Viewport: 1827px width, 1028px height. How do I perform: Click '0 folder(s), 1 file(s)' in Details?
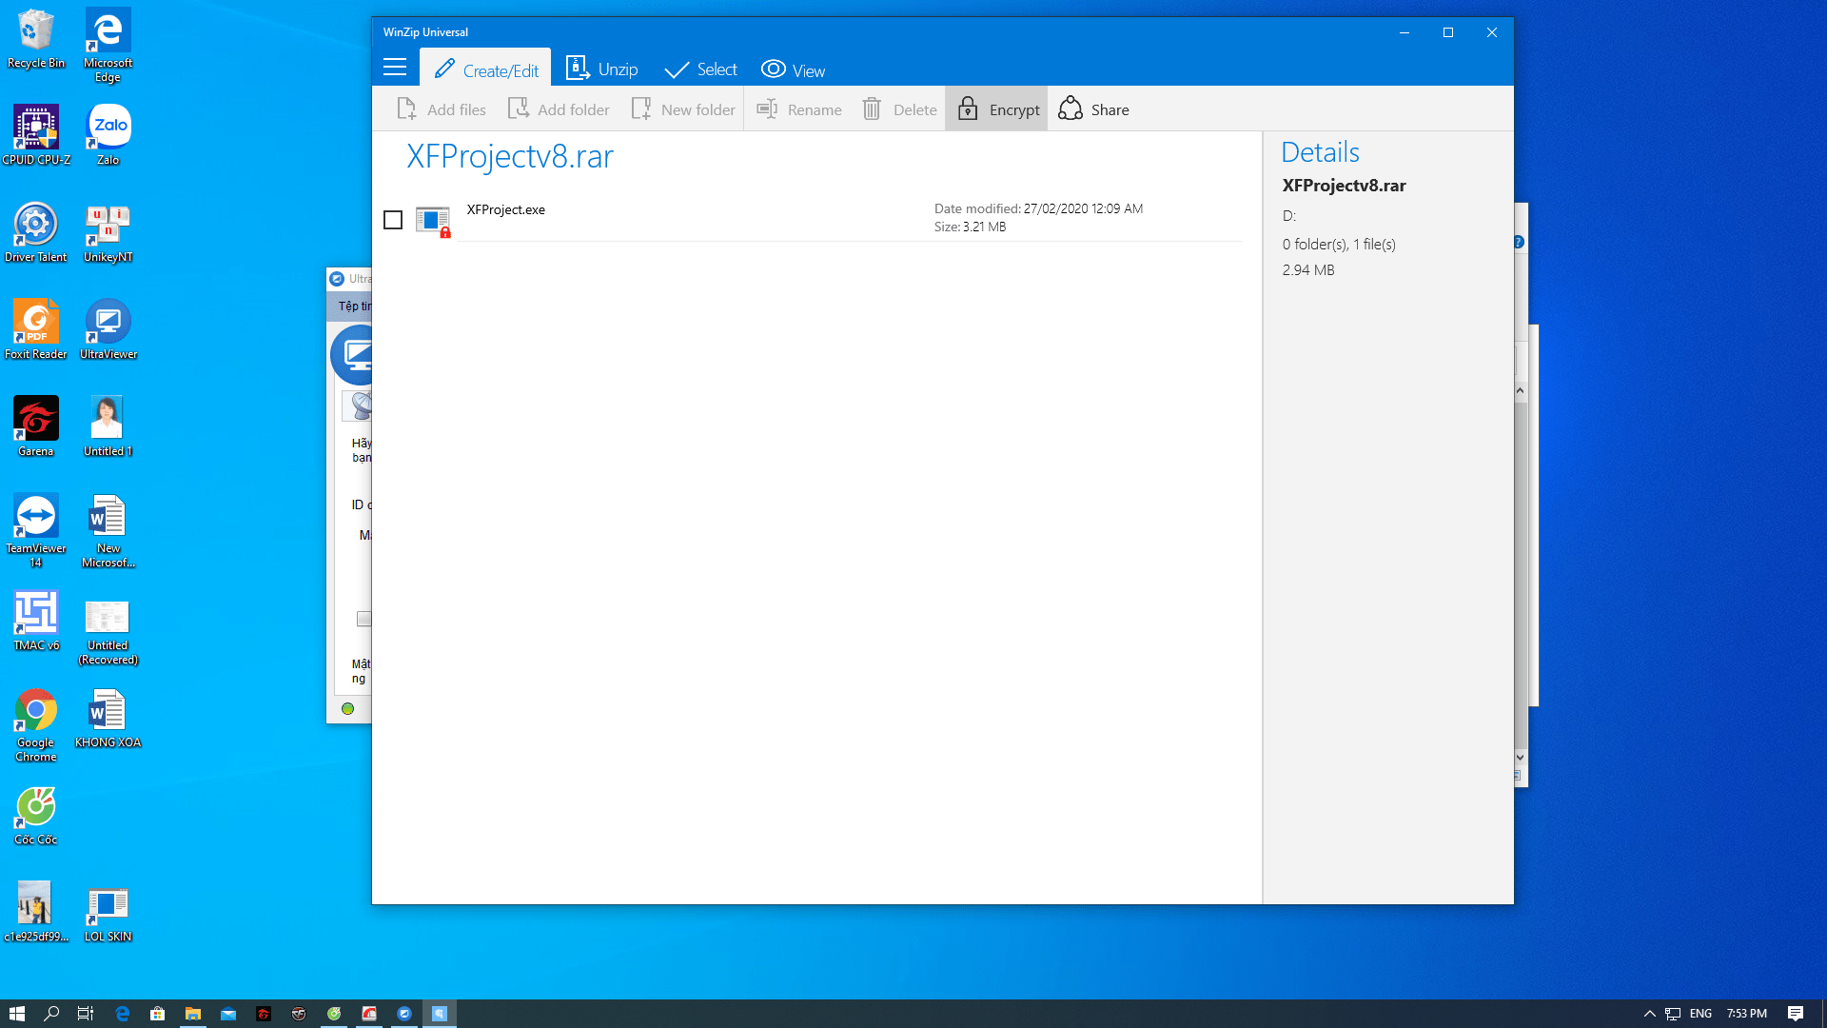click(x=1339, y=245)
